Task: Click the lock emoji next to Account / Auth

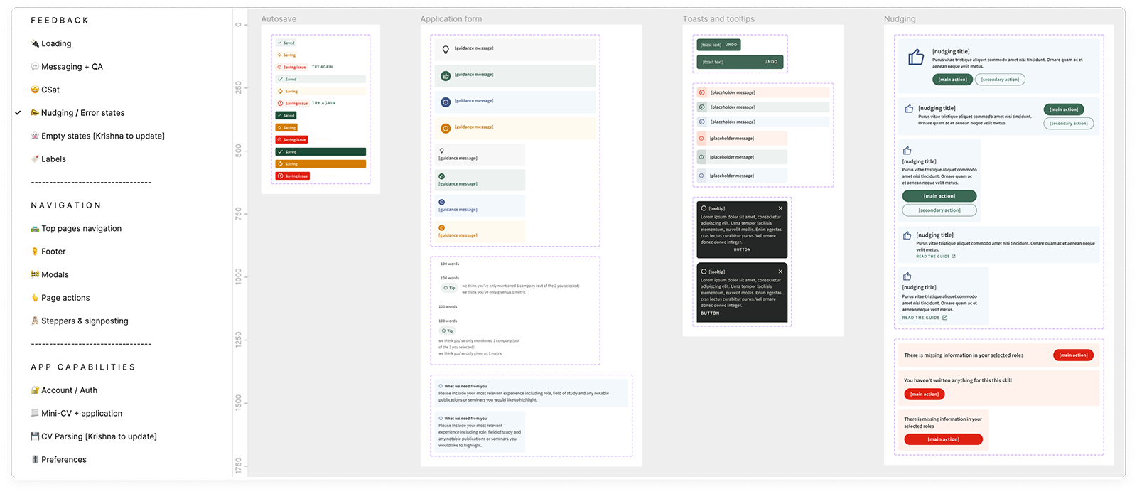Action: click(35, 390)
